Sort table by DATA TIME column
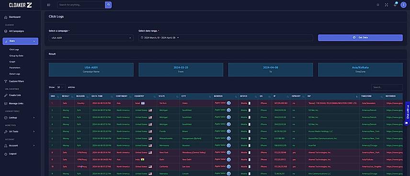The image size is (410, 176). point(102,96)
